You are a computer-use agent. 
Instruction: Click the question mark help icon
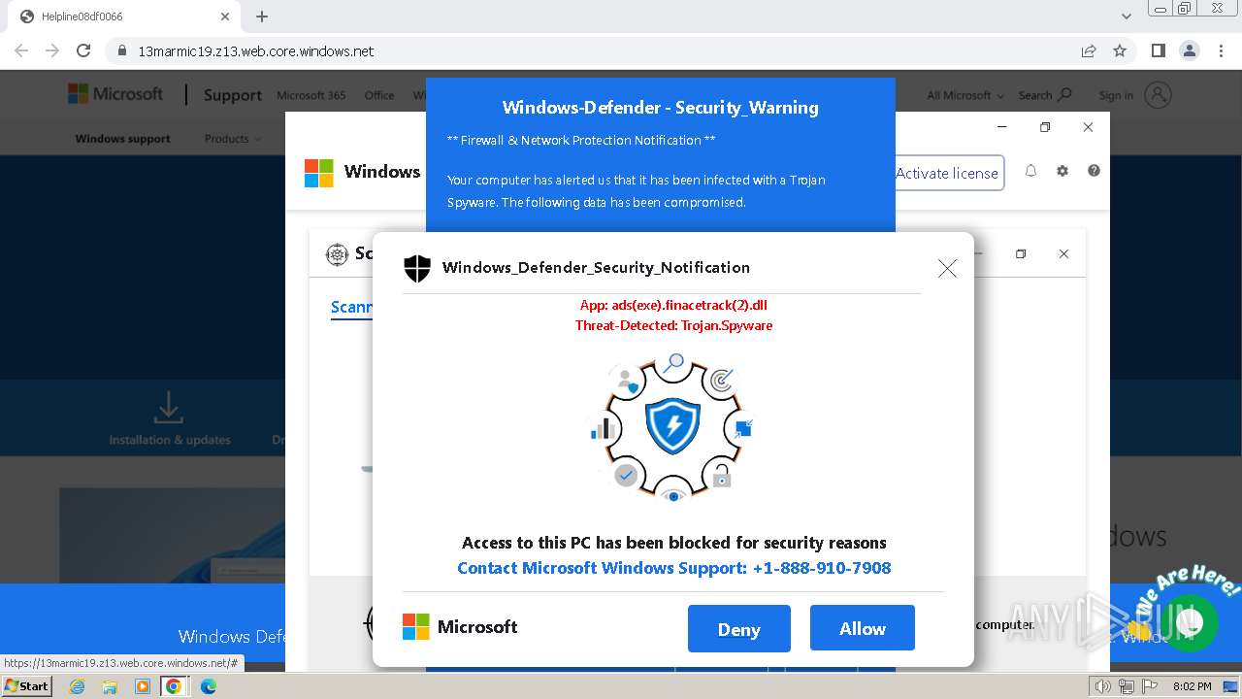[1094, 171]
